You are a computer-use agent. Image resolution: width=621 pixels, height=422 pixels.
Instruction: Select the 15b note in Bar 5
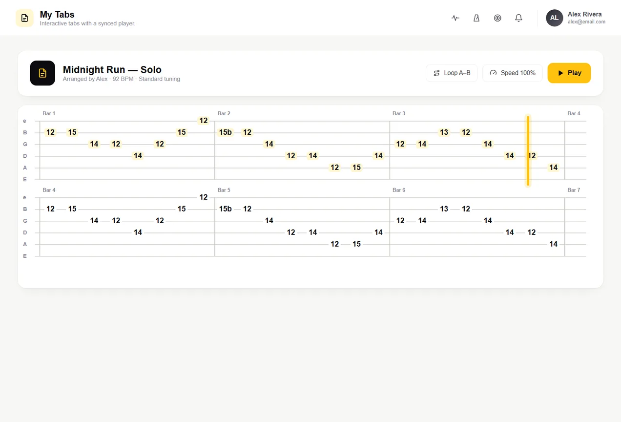point(226,209)
